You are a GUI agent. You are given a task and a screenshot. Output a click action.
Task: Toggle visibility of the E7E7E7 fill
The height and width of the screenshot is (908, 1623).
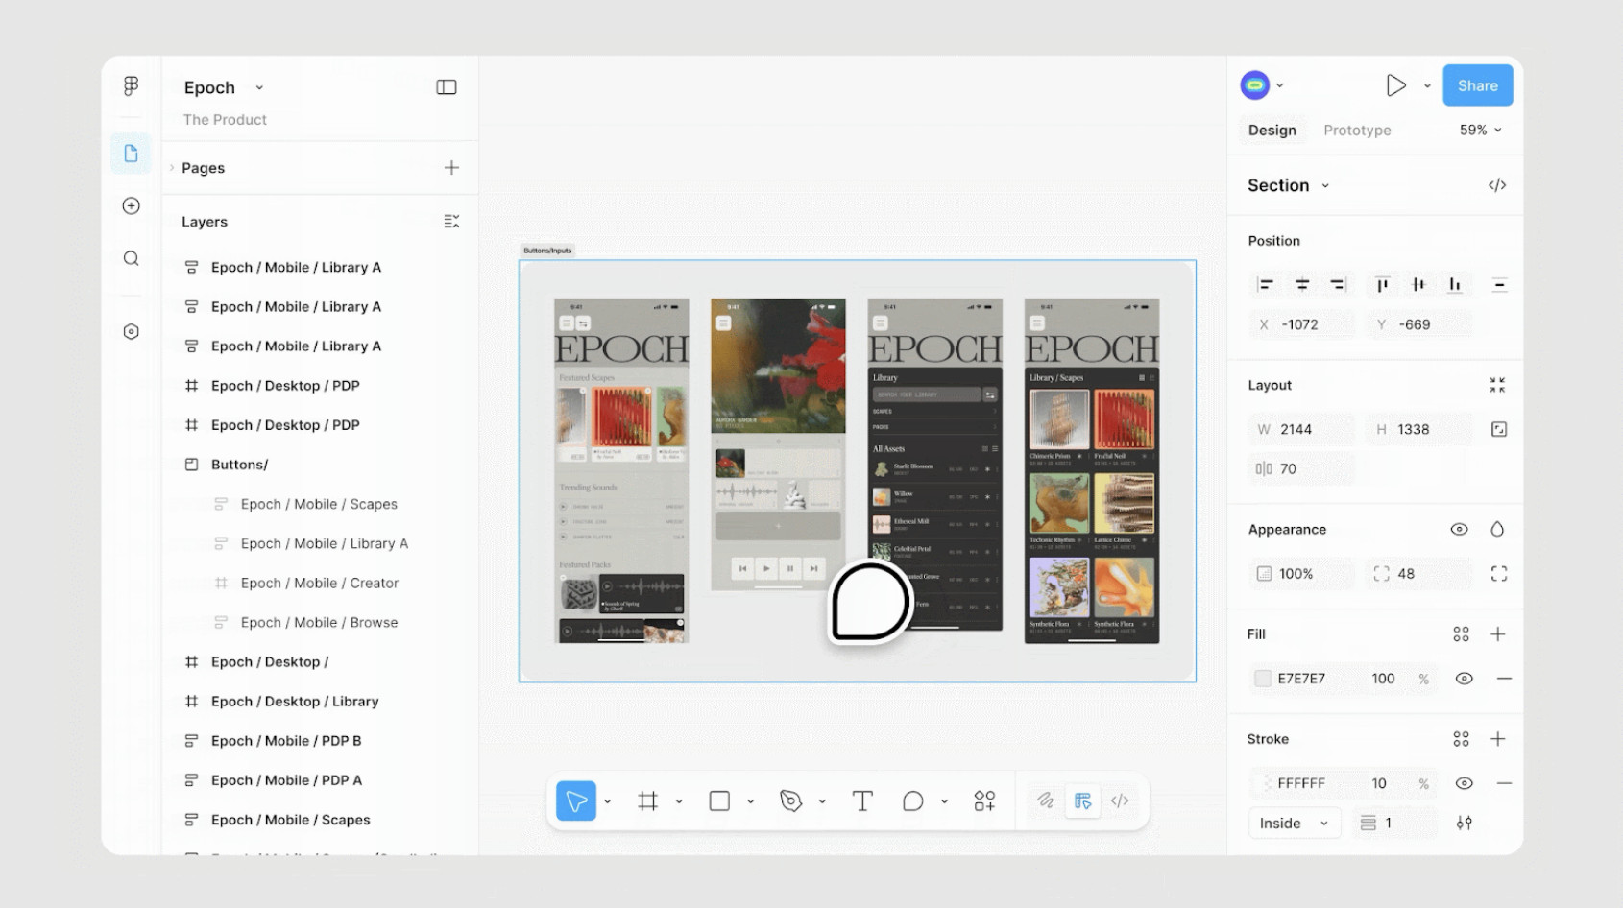tap(1464, 679)
